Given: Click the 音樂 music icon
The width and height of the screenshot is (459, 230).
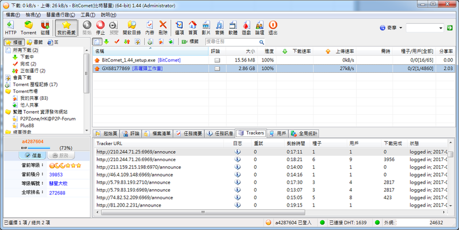Looking at the screenshot, I should tap(220, 28).
